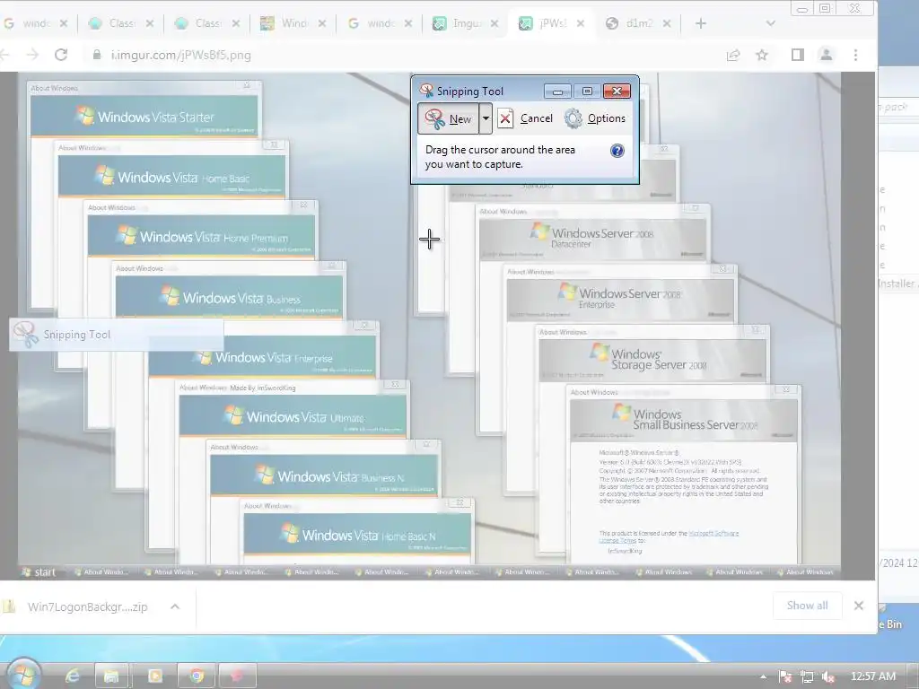Open Chrome's three-dot menu

[x=855, y=55]
